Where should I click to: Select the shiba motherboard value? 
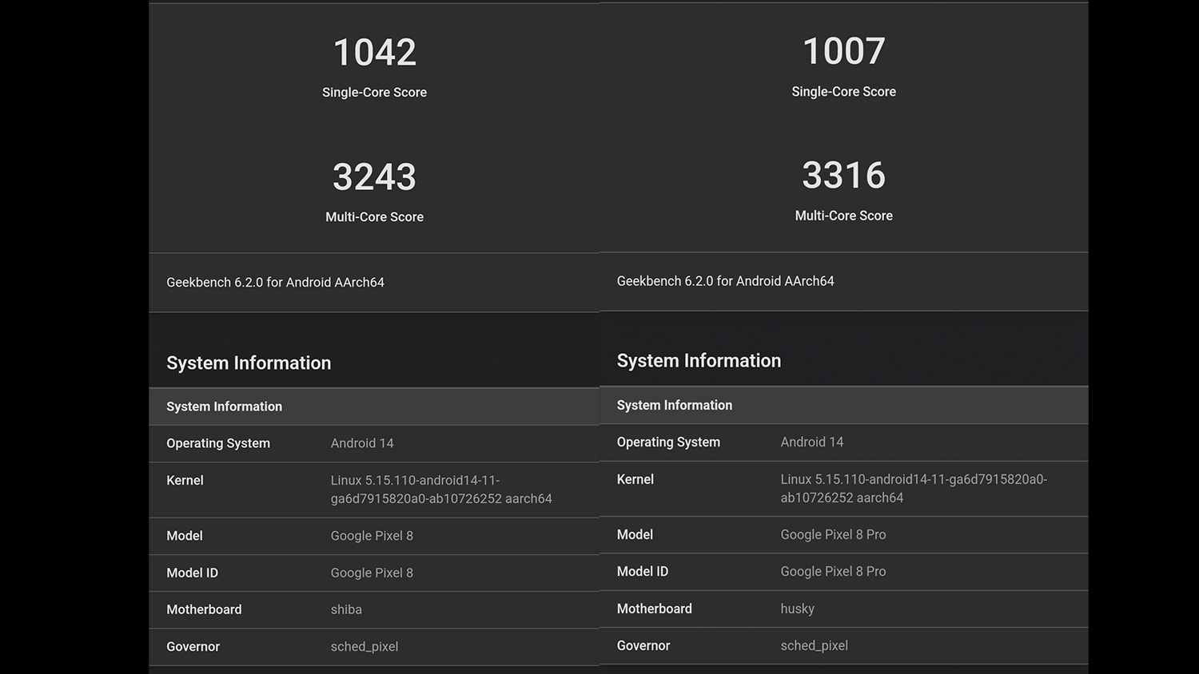(x=346, y=609)
